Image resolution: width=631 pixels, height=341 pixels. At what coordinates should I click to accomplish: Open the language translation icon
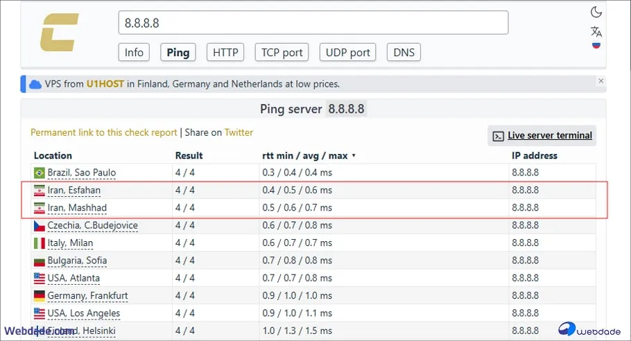pos(596,31)
